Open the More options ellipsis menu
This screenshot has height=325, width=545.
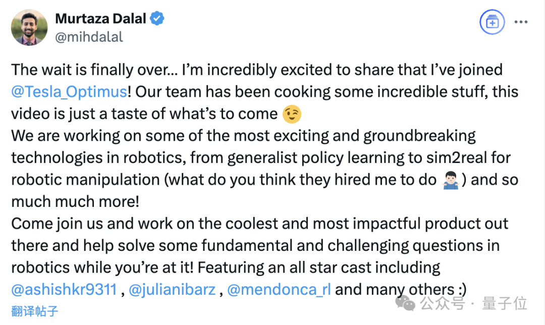[x=520, y=23]
